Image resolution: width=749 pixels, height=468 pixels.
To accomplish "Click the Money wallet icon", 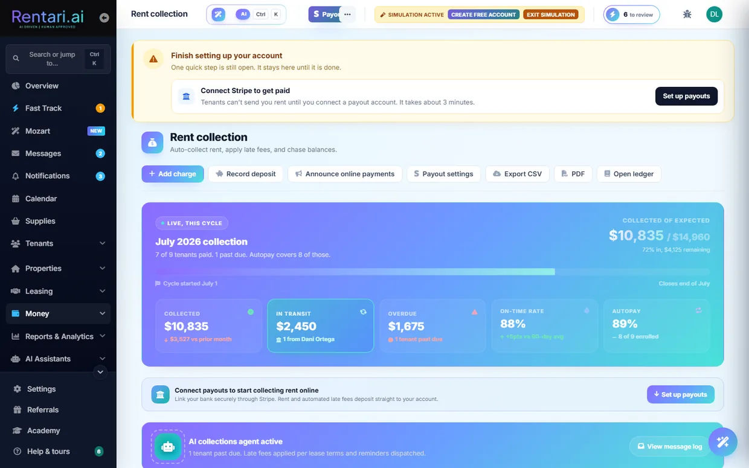I will (16, 313).
